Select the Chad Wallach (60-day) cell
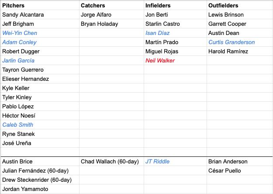This screenshot has height=194, width=273. click(x=110, y=162)
